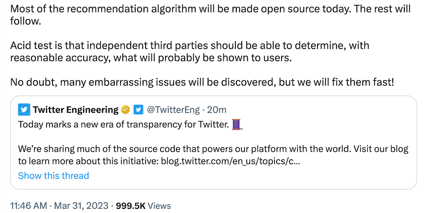Click the 999.5K view count number

tap(130, 206)
